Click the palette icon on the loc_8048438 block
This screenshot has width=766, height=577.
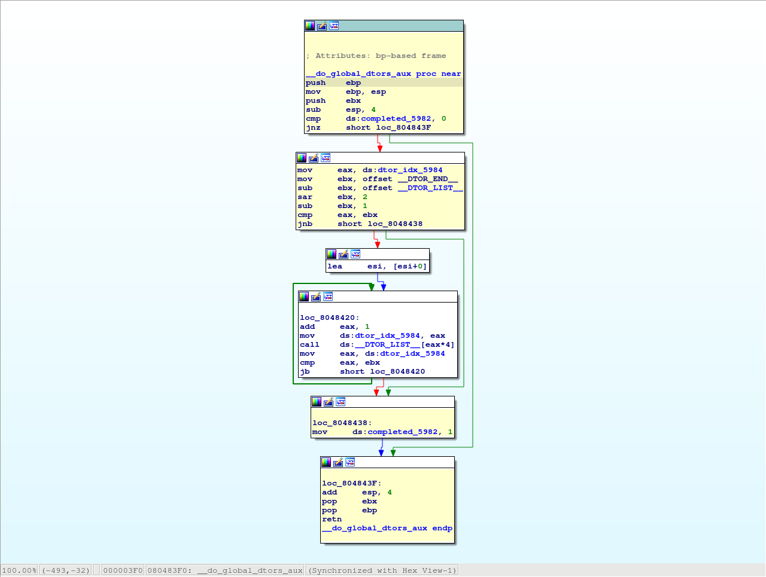point(316,402)
